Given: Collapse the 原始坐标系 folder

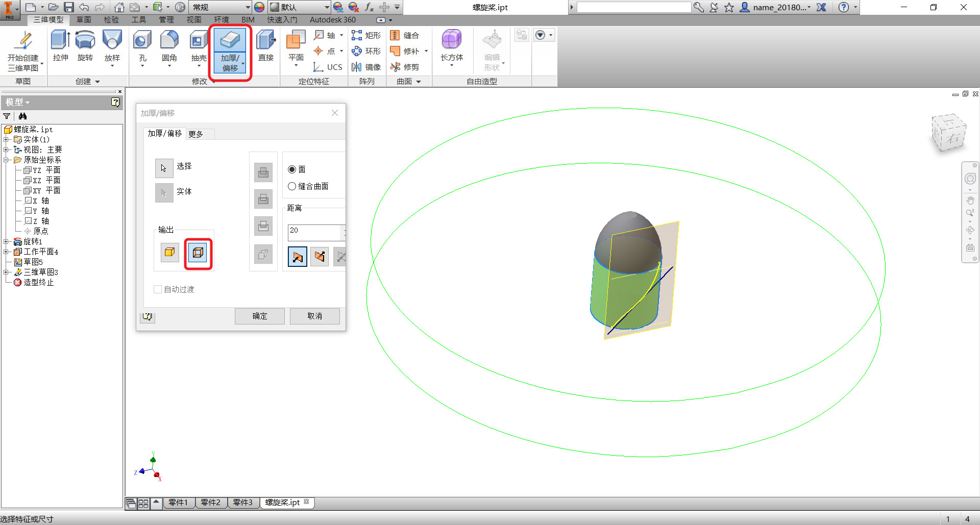Looking at the screenshot, I should (6, 160).
